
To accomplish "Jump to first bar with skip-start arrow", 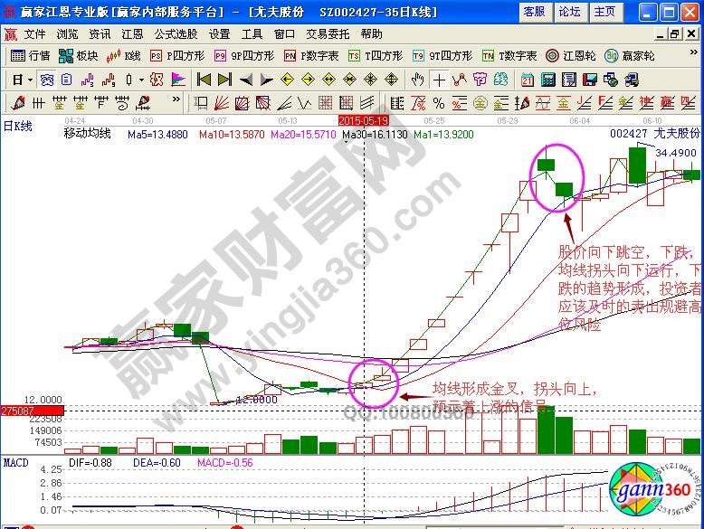I will click(204, 80).
